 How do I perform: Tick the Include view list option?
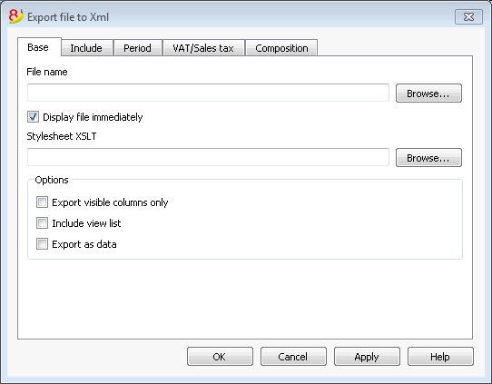[42, 223]
